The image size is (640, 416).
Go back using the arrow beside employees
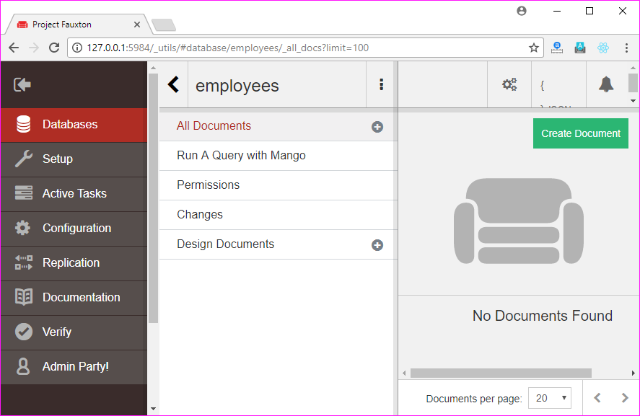click(x=173, y=85)
